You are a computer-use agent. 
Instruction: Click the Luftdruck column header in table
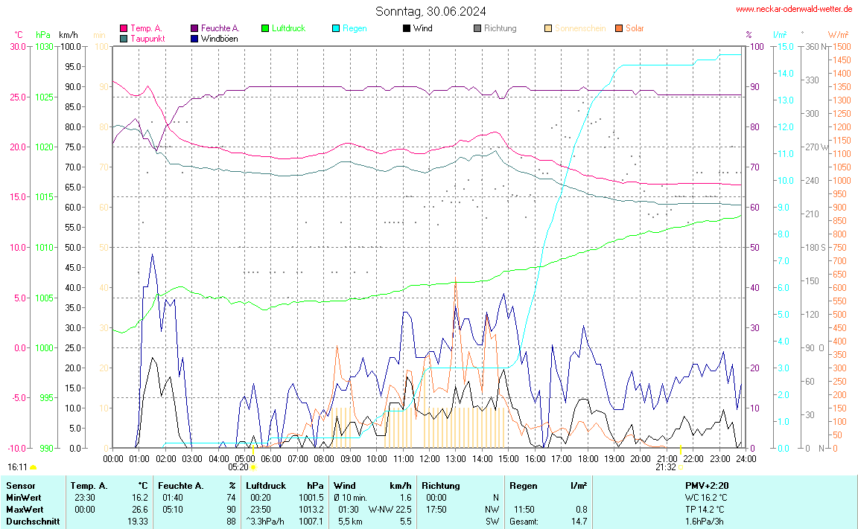tap(266, 485)
